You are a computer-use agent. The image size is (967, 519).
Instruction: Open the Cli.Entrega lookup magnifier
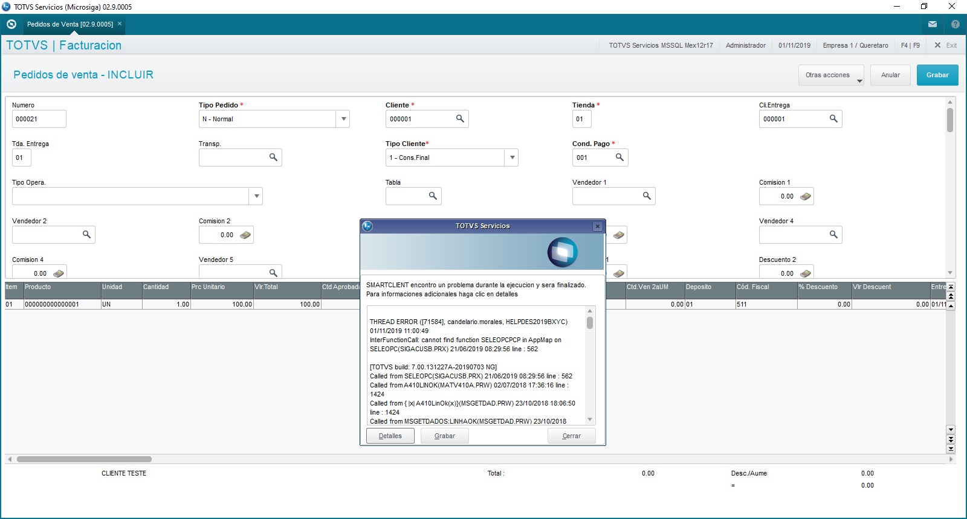click(833, 119)
